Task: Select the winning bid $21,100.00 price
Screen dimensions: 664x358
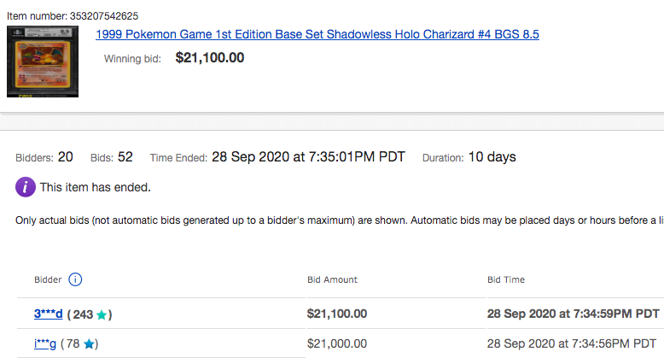Action: pyautogui.click(x=210, y=58)
